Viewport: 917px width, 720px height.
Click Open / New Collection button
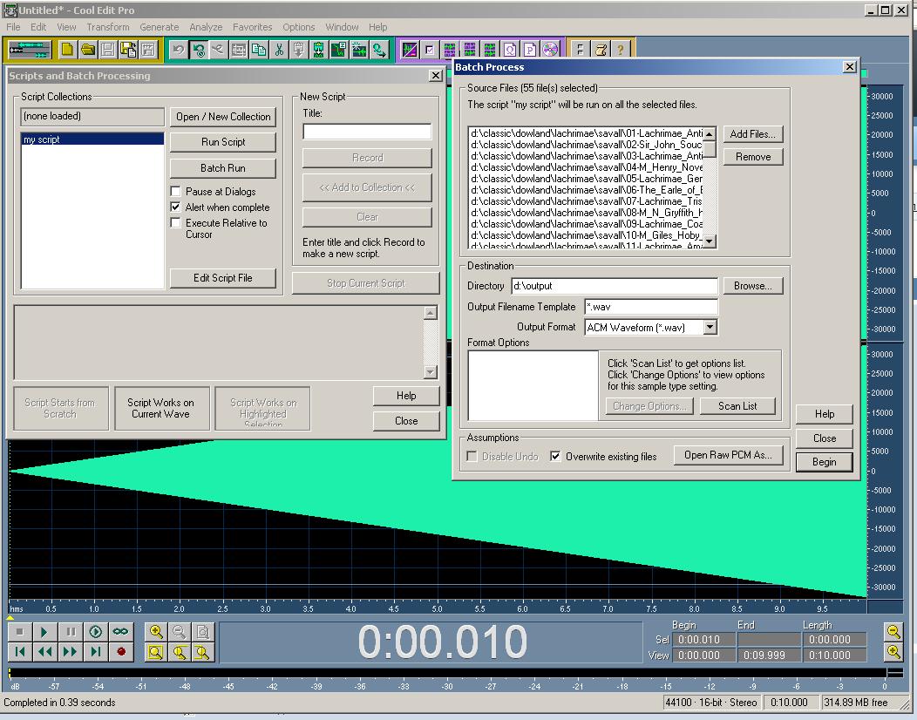tap(223, 117)
